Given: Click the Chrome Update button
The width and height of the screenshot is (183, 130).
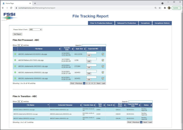Looking at the screenshot, I should click(x=176, y=8).
